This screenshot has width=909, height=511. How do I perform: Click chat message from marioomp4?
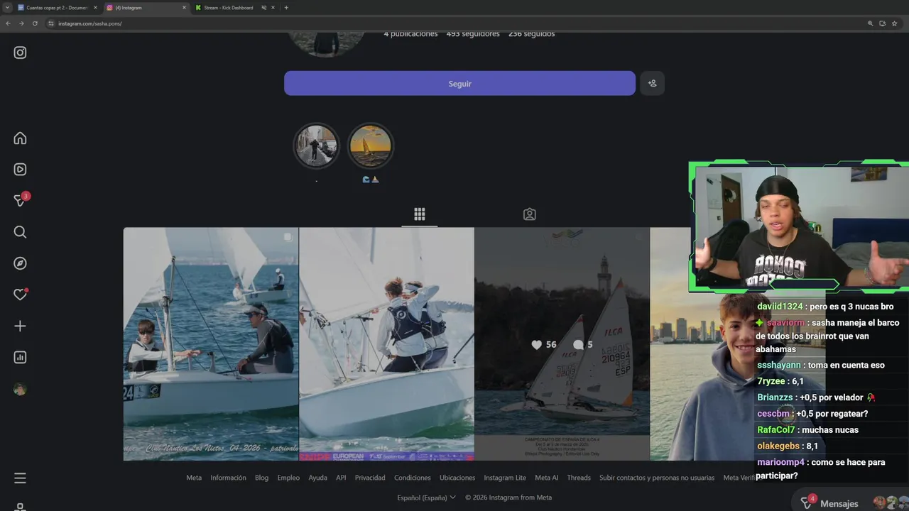coord(820,468)
